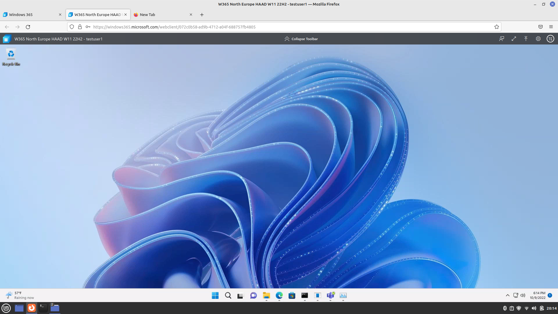558x314 pixels.
Task: Select the Recycle Bin desktop icon
Action: click(x=11, y=57)
